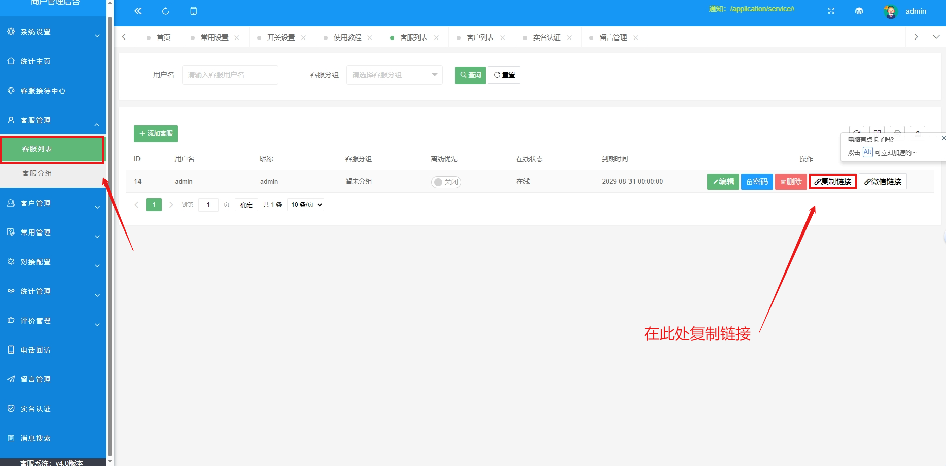Screen dimensions: 946x466
Task: Switch to the 客户列表 tab
Action: pos(479,37)
